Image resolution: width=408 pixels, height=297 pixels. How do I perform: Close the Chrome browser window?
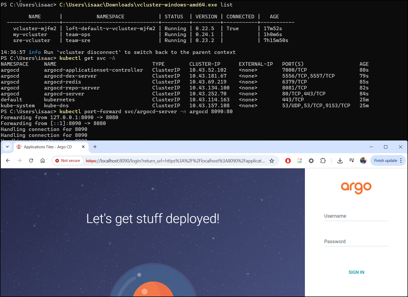coord(400,147)
